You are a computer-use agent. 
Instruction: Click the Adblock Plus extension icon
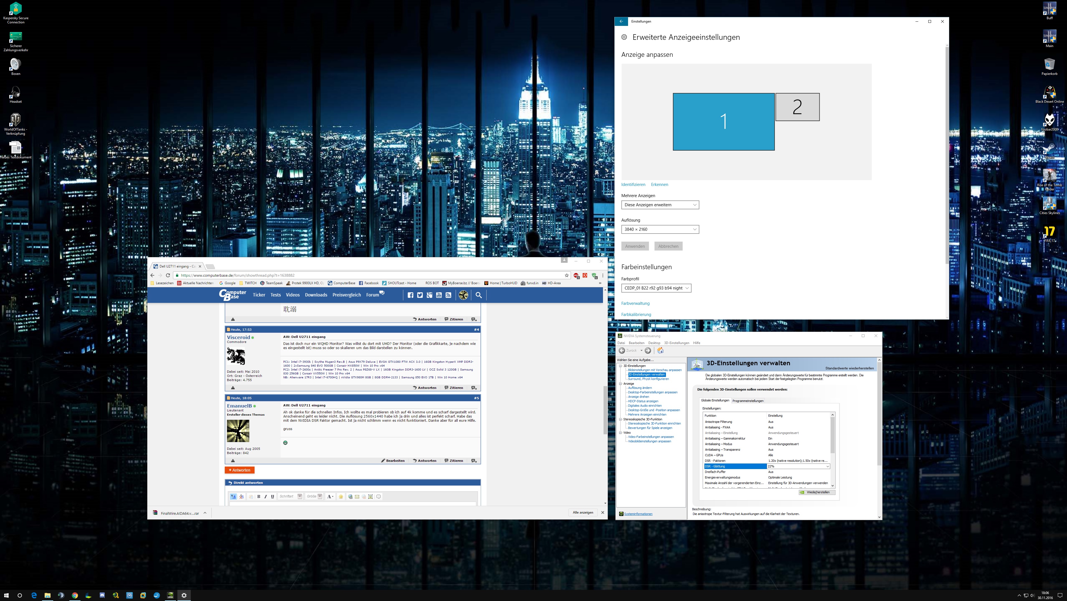pos(576,275)
